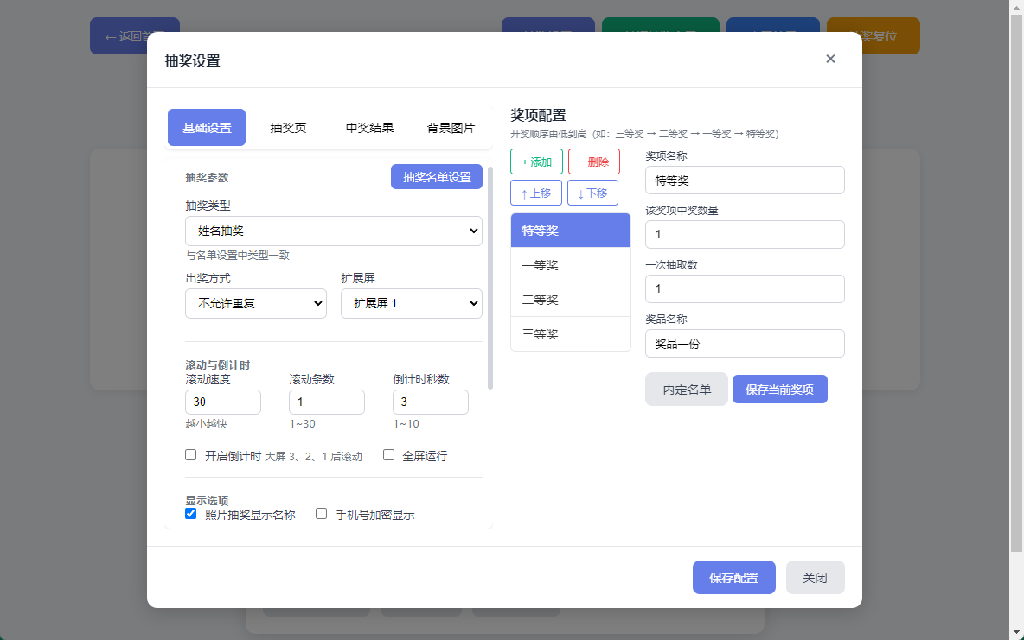
Task: Open the 扩展屏 dropdown showing 扩展屏 1
Action: (x=412, y=303)
